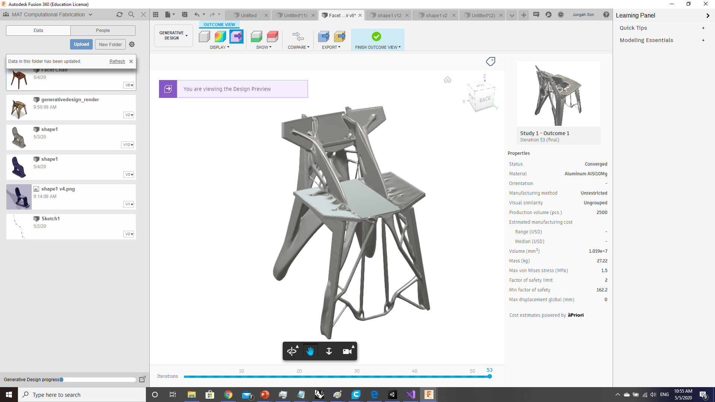Dismiss the folder updated notification
The width and height of the screenshot is (715, 402).
point(131,61)
